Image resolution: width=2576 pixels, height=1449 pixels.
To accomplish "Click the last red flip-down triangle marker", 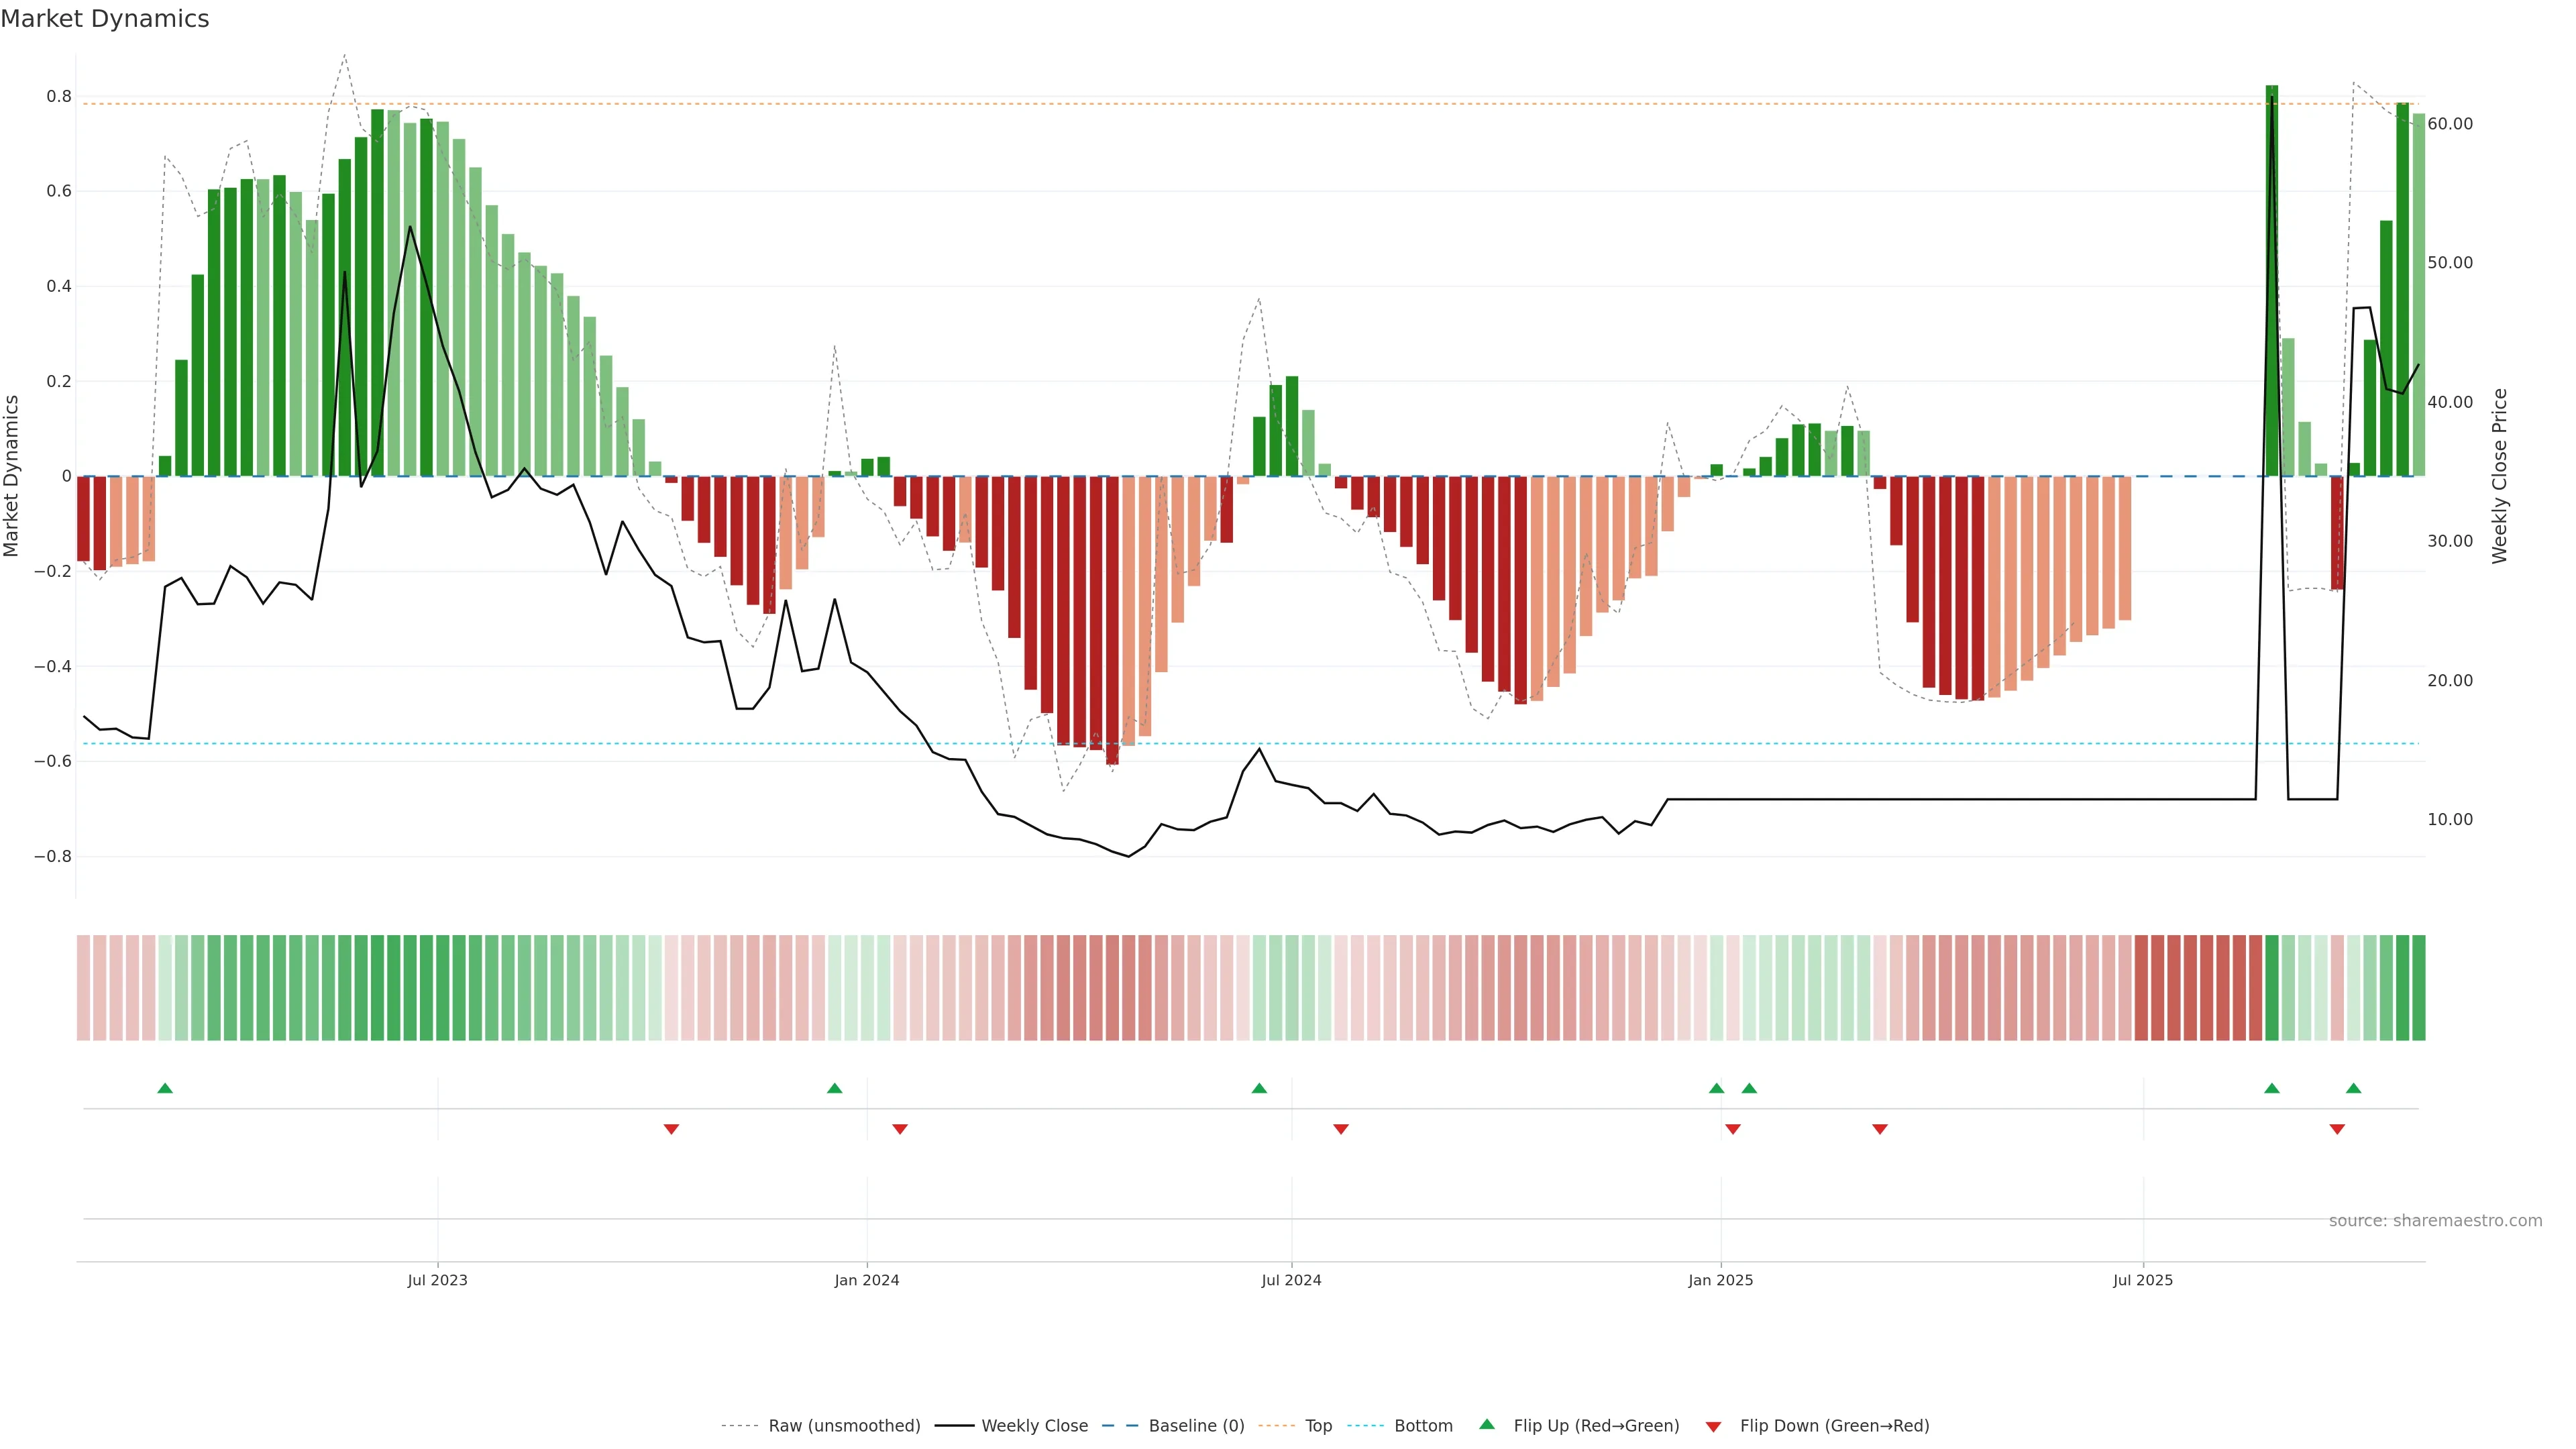I will tap(2337, 1129).
